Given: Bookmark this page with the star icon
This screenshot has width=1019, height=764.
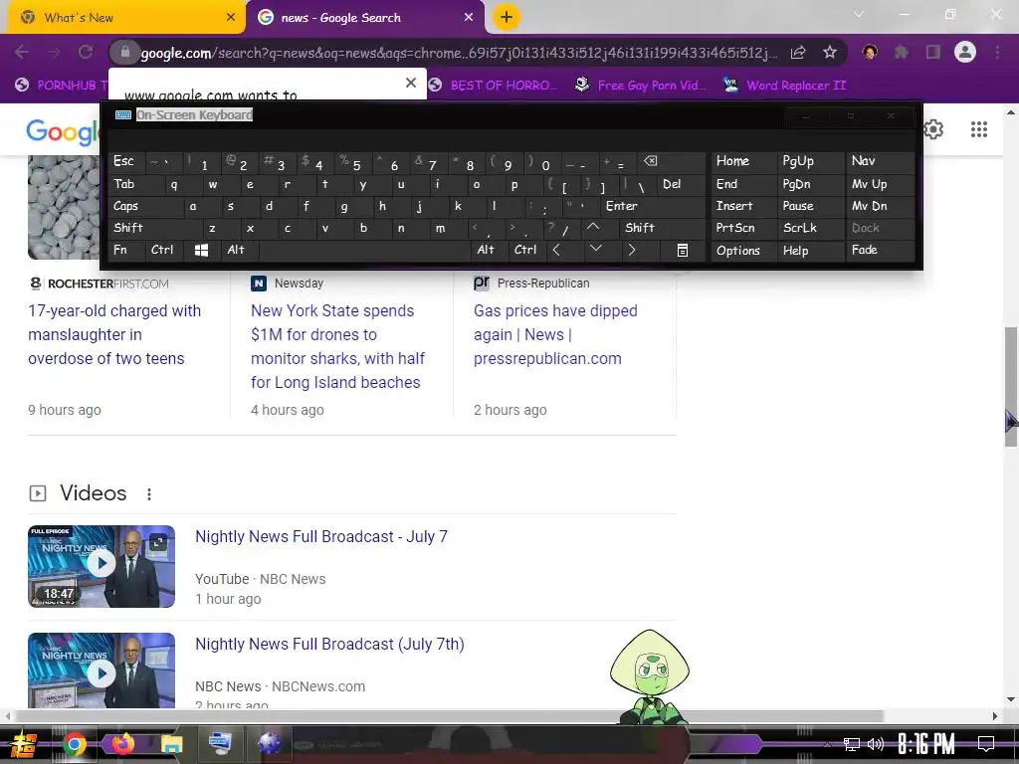Looking at the screenshot, I should pos(830,53).
